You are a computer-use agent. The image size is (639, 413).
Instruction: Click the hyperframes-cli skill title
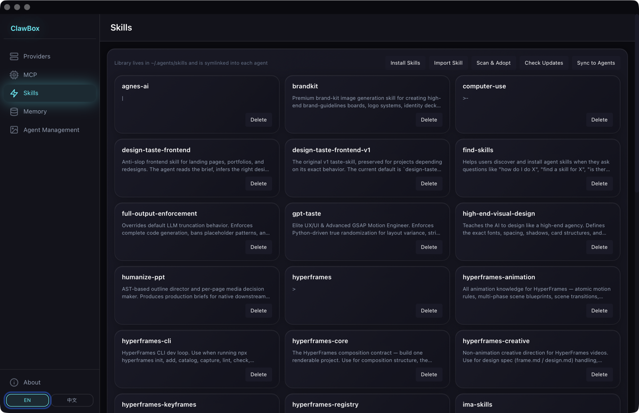[146, 341]
